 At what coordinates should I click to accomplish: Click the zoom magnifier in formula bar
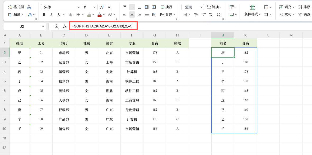pyautogui.click(x=57, y=26)
